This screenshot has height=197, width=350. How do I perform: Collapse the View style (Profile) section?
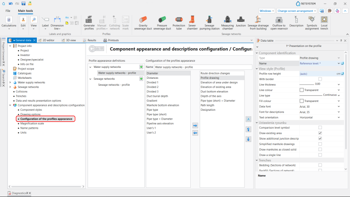(257, 69)
